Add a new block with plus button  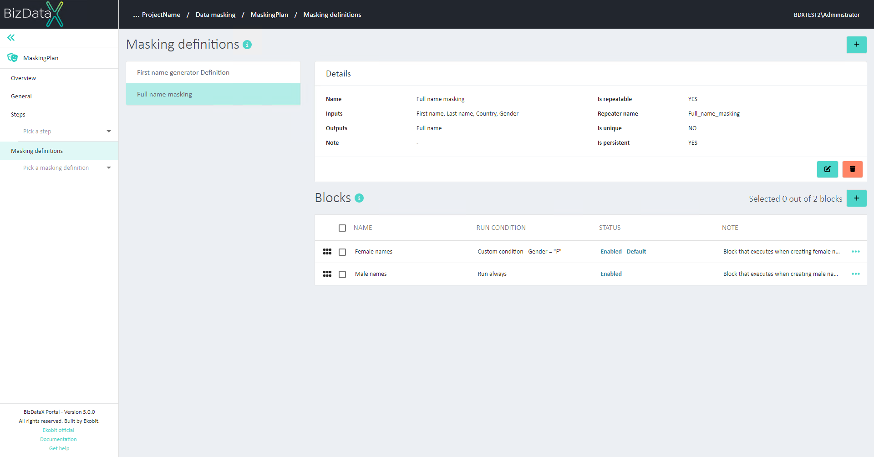(x=856, y=198)
